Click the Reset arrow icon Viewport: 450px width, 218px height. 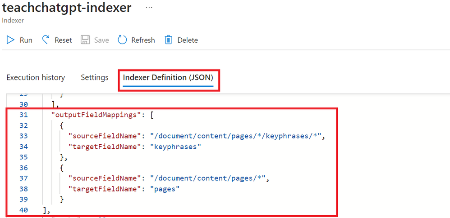(x=46, y=40)
